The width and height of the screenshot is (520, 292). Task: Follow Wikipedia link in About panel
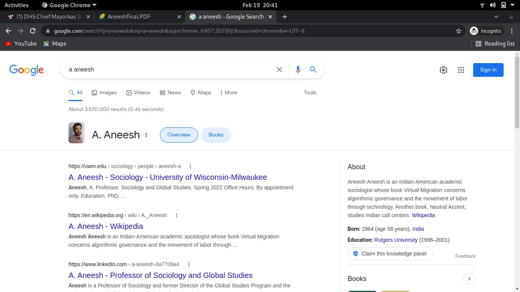(423, 215)
